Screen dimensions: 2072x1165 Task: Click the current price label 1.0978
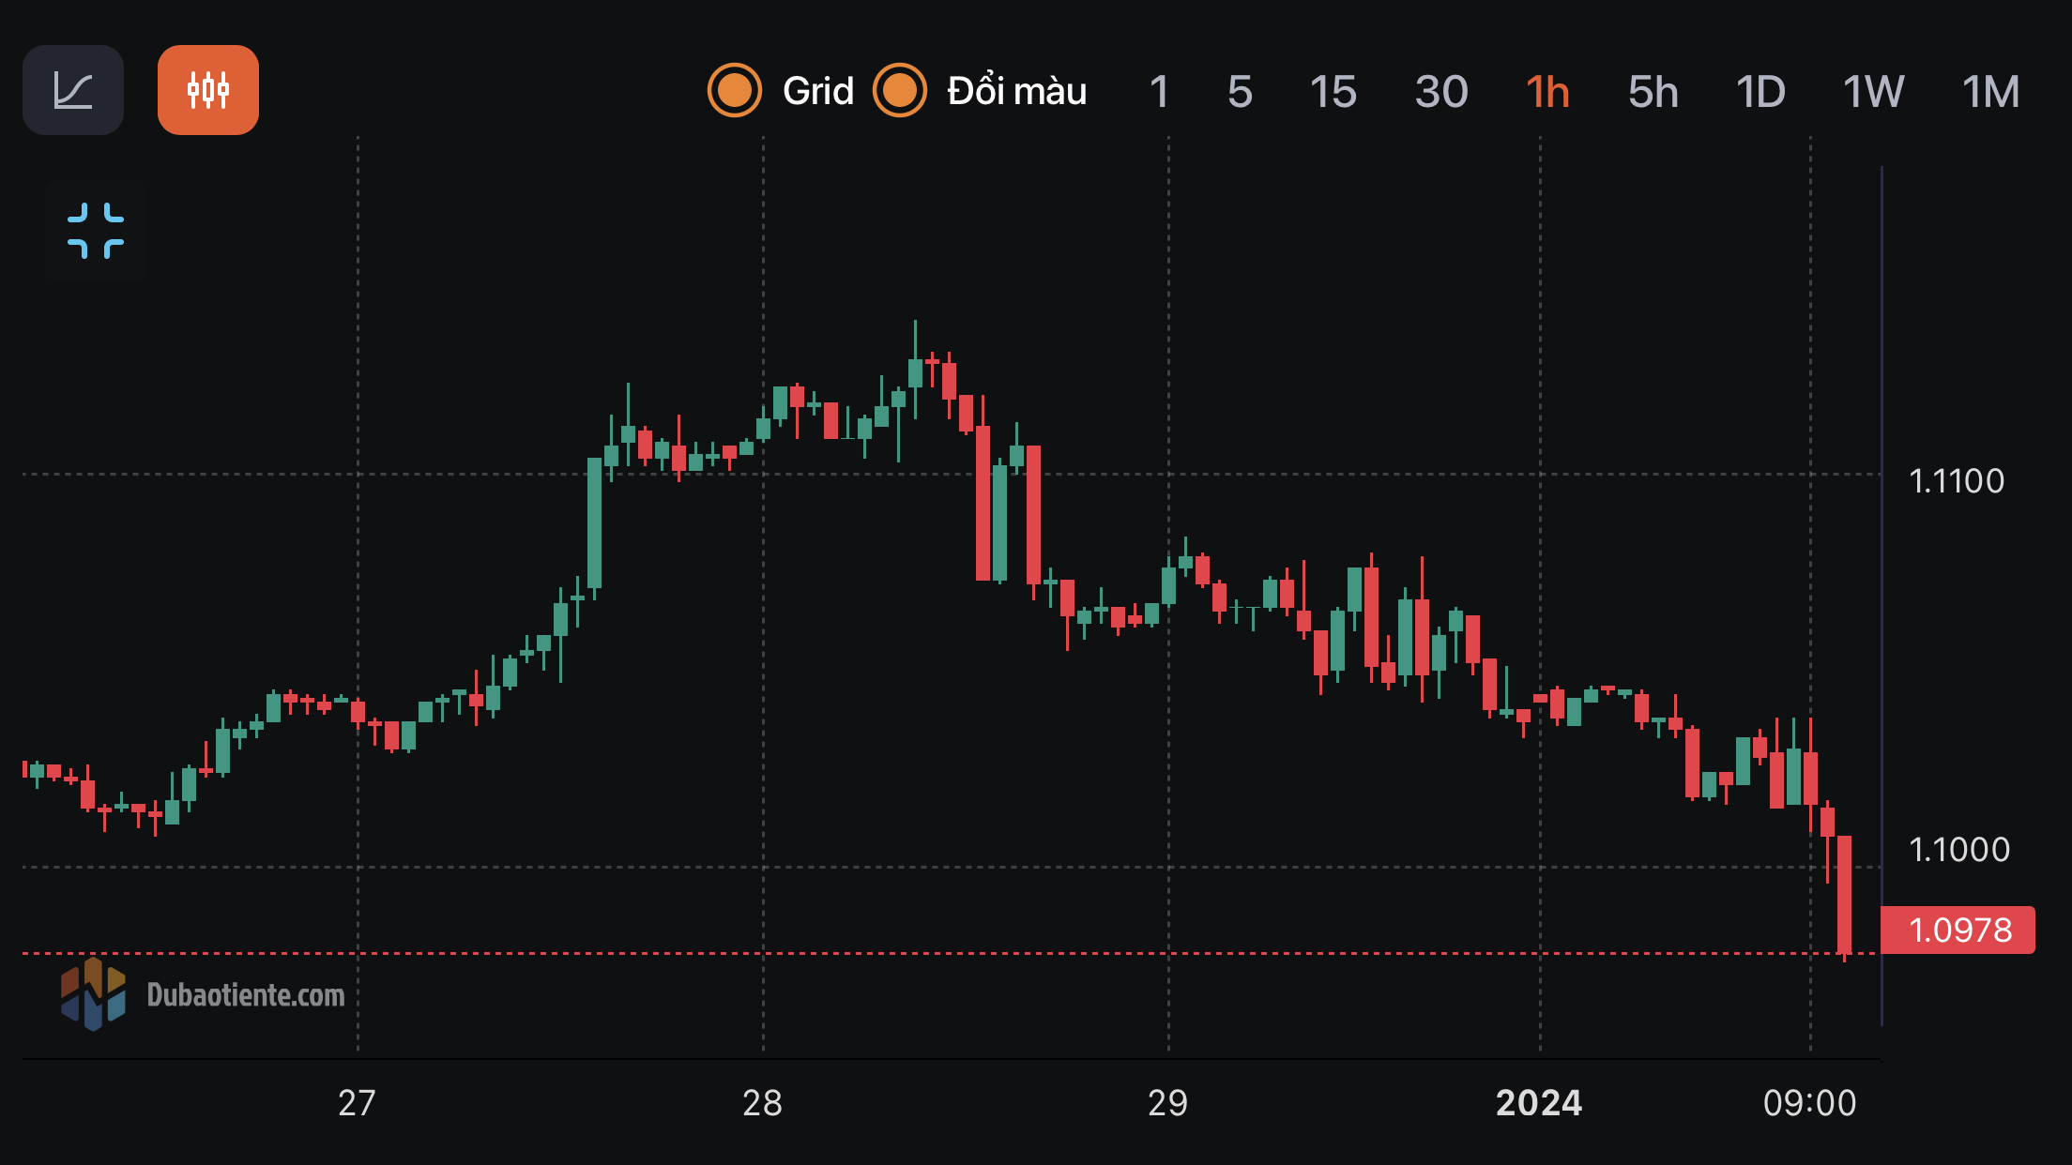pos(1958,930)
